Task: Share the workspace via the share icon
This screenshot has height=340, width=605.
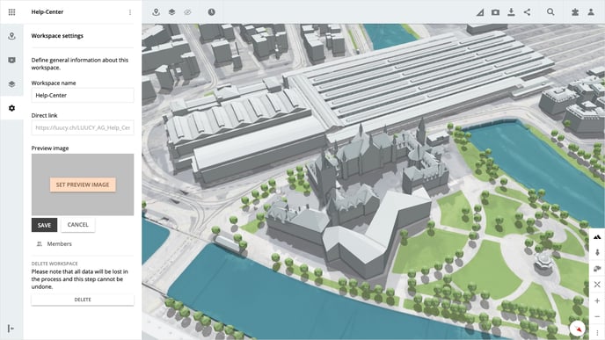Action: 527,12
